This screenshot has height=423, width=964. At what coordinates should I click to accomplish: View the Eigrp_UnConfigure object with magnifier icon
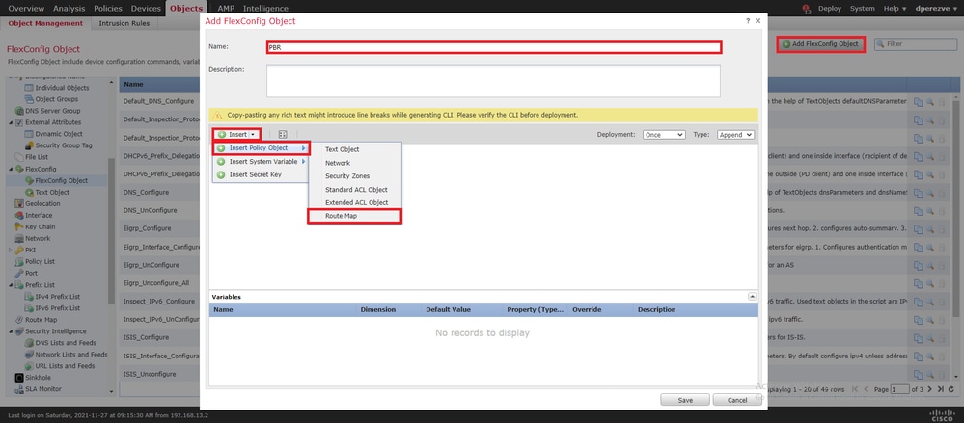930,265
